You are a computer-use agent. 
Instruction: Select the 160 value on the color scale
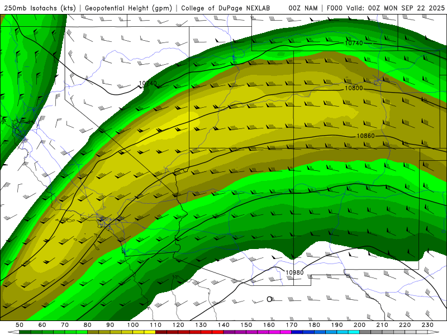pyautogui.click(x=269, y=325)
